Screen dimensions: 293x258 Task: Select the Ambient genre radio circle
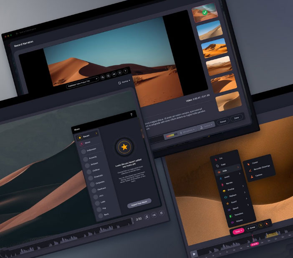pos(87,166)
